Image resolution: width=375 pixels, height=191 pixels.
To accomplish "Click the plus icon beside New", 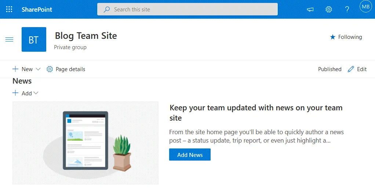I will (x=15, y=69).
